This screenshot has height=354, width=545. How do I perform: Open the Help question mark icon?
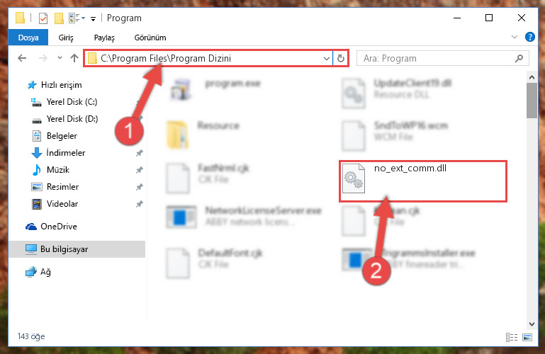[x=529, y=37]
